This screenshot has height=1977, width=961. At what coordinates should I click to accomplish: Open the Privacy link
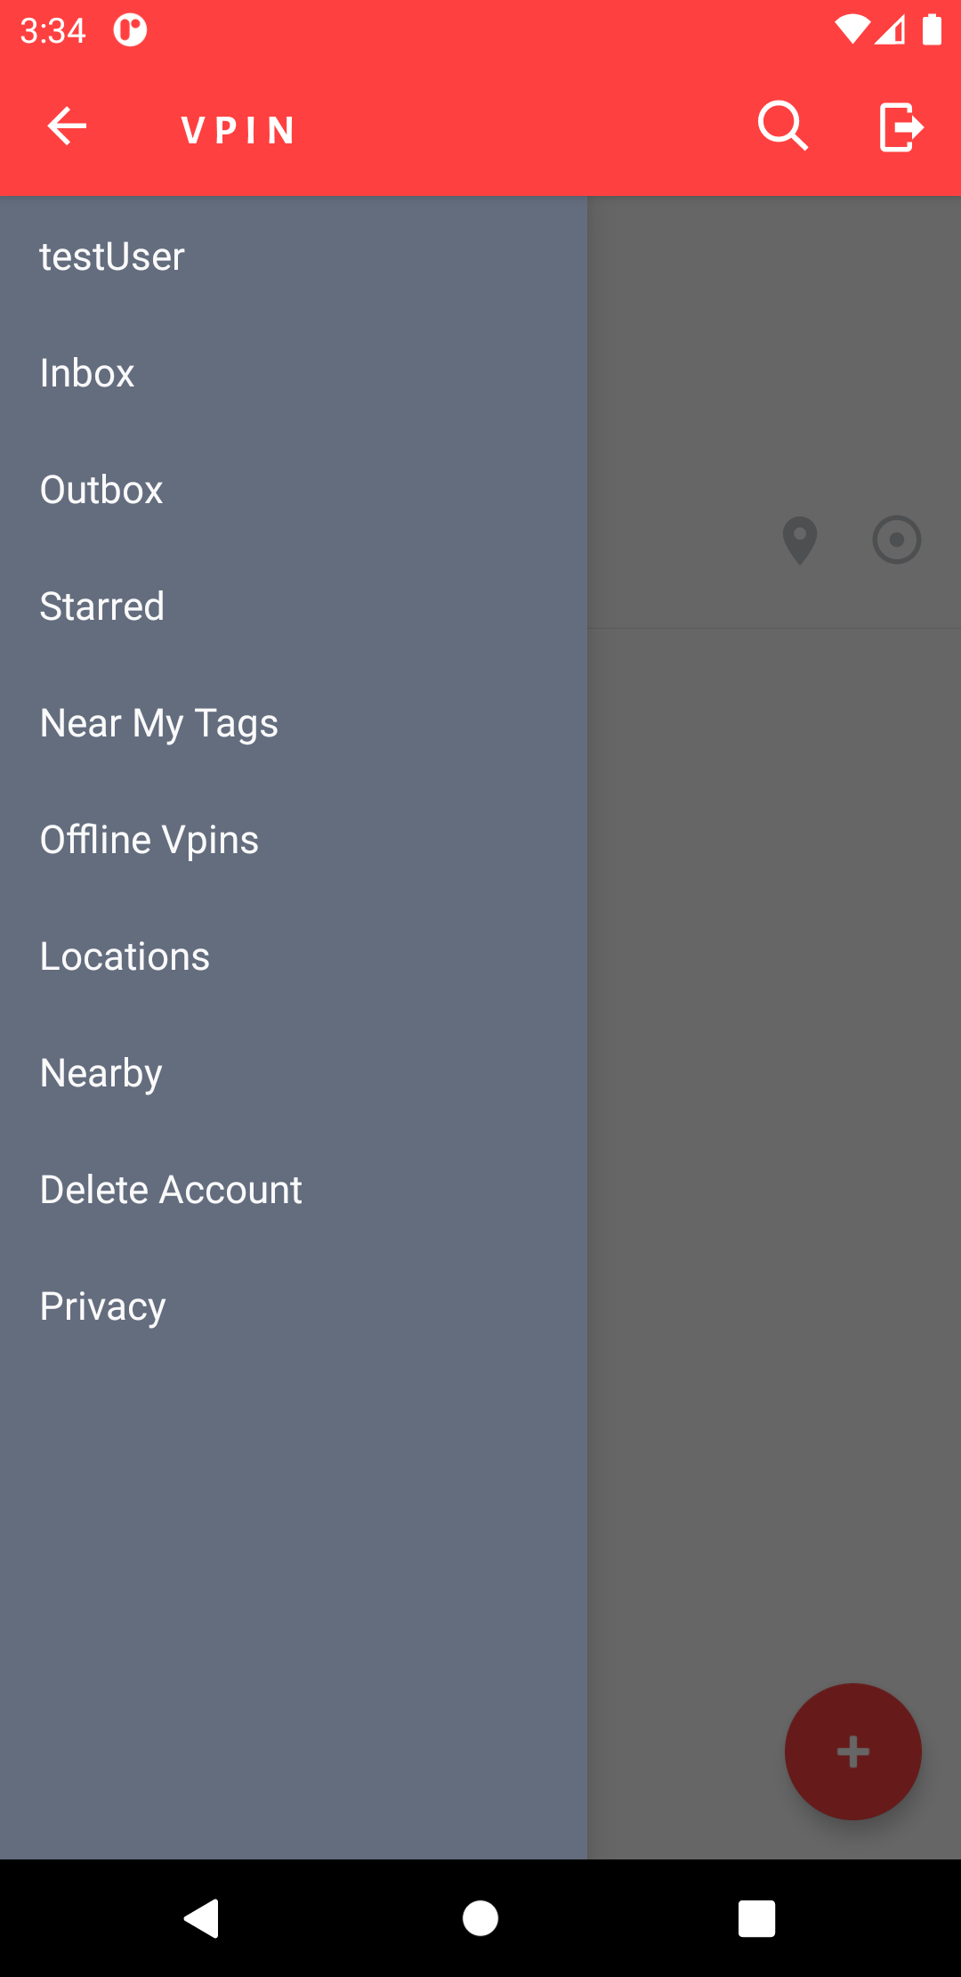point(103,1307)
